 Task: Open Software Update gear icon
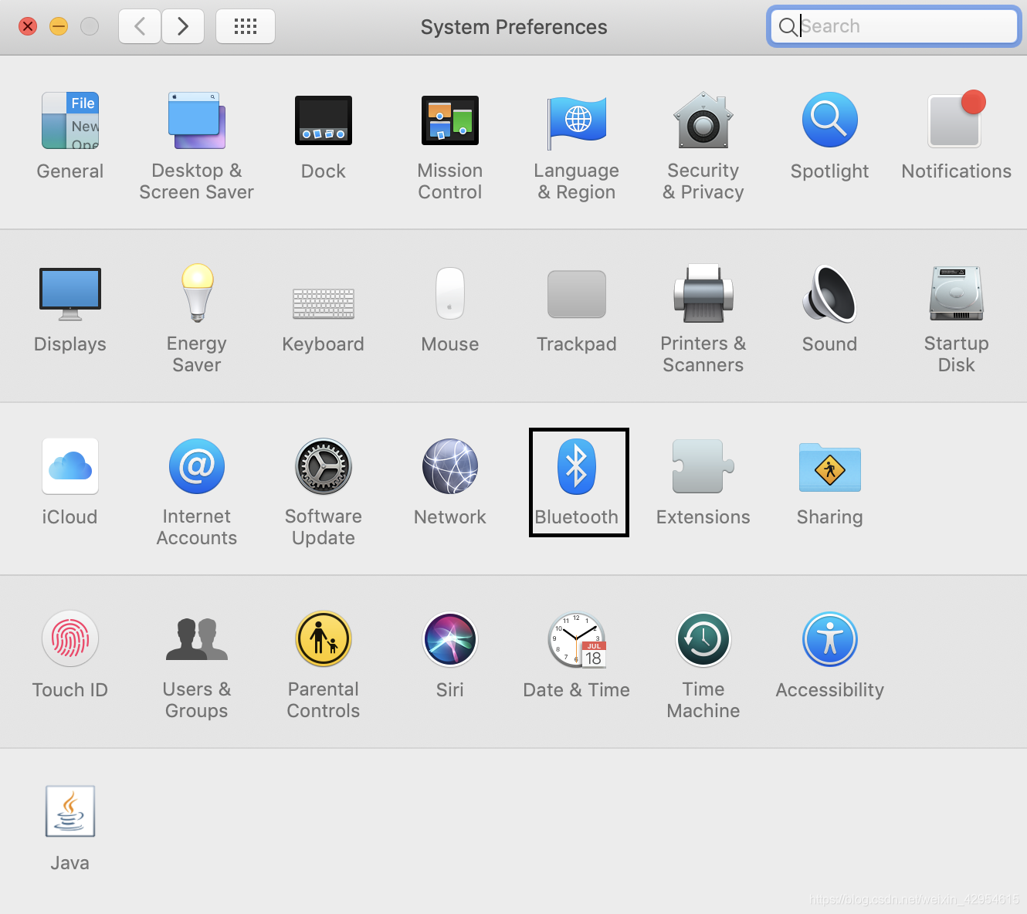324,466
